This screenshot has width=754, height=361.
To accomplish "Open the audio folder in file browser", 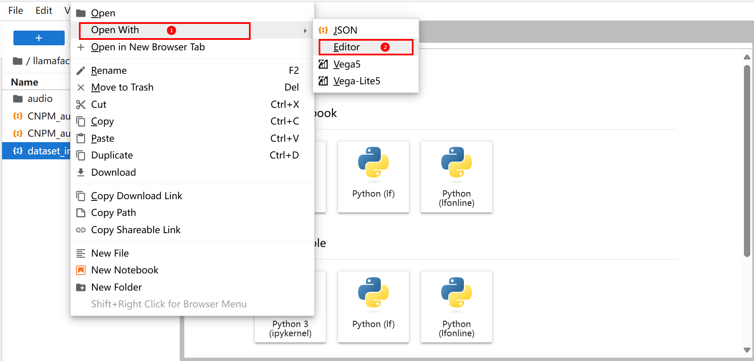I will [40, 99].
